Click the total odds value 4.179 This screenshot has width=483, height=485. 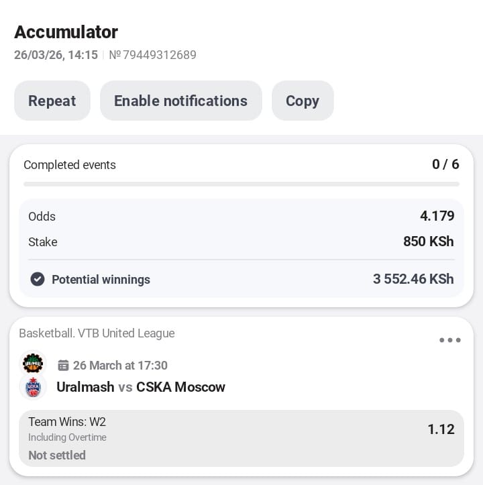coord(437,216)
